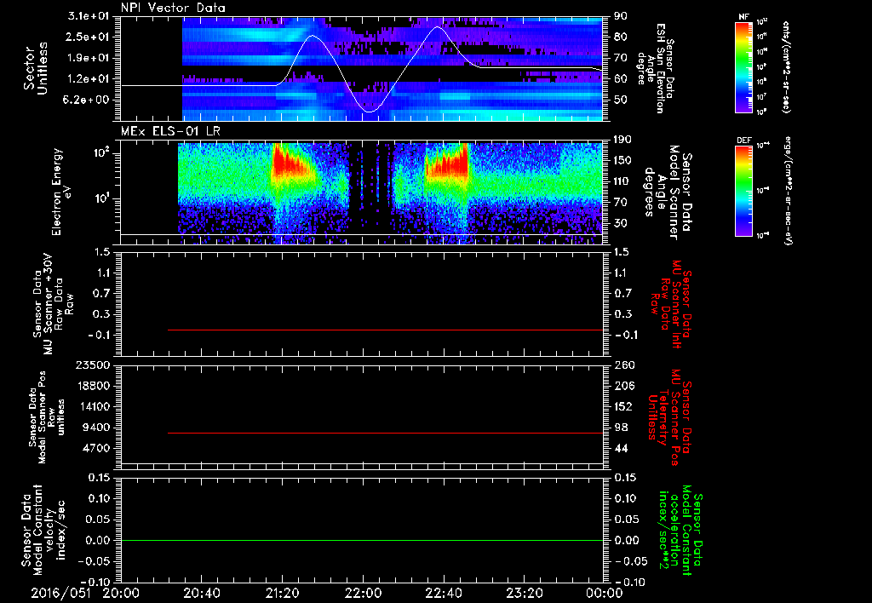872x603 pixels.
Task: Click the "150" scanner angle tick
Action: pos(622,160)
